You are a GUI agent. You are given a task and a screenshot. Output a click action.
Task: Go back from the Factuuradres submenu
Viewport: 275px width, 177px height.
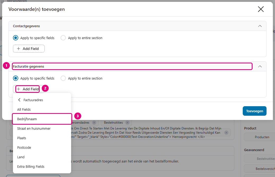coord(19,100)
